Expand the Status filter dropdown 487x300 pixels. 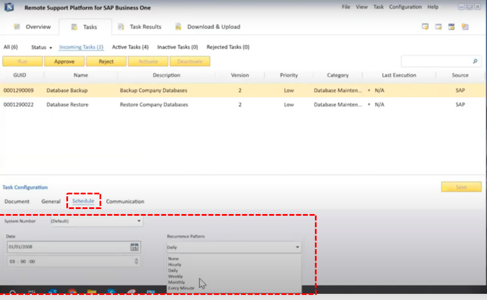tap(41, 47)
